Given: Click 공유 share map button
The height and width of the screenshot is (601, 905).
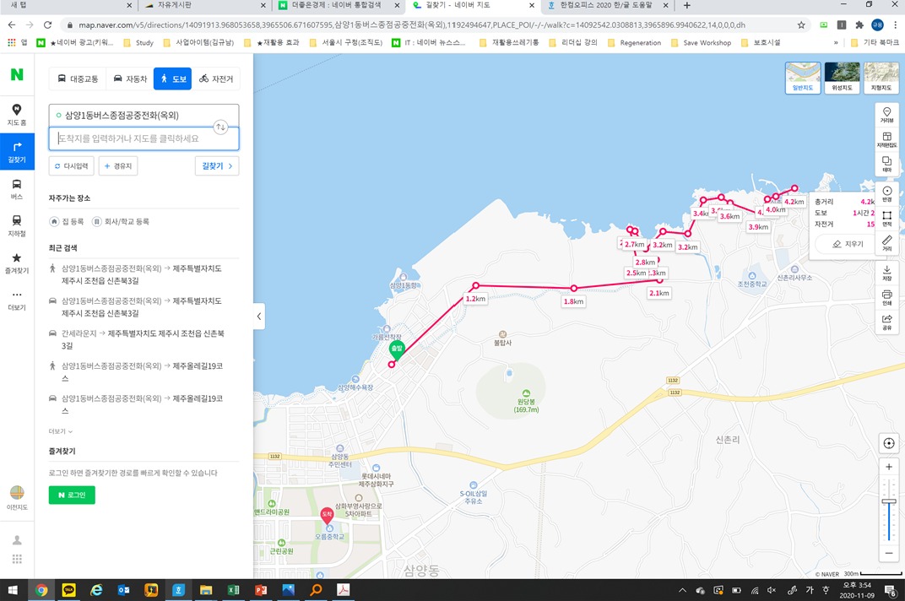Looking at the screenshot, I should (x=887, y=322).
